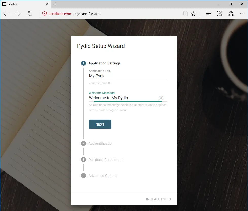
Task: Click the Application Title input field
Action: click(x=128, y=76)
